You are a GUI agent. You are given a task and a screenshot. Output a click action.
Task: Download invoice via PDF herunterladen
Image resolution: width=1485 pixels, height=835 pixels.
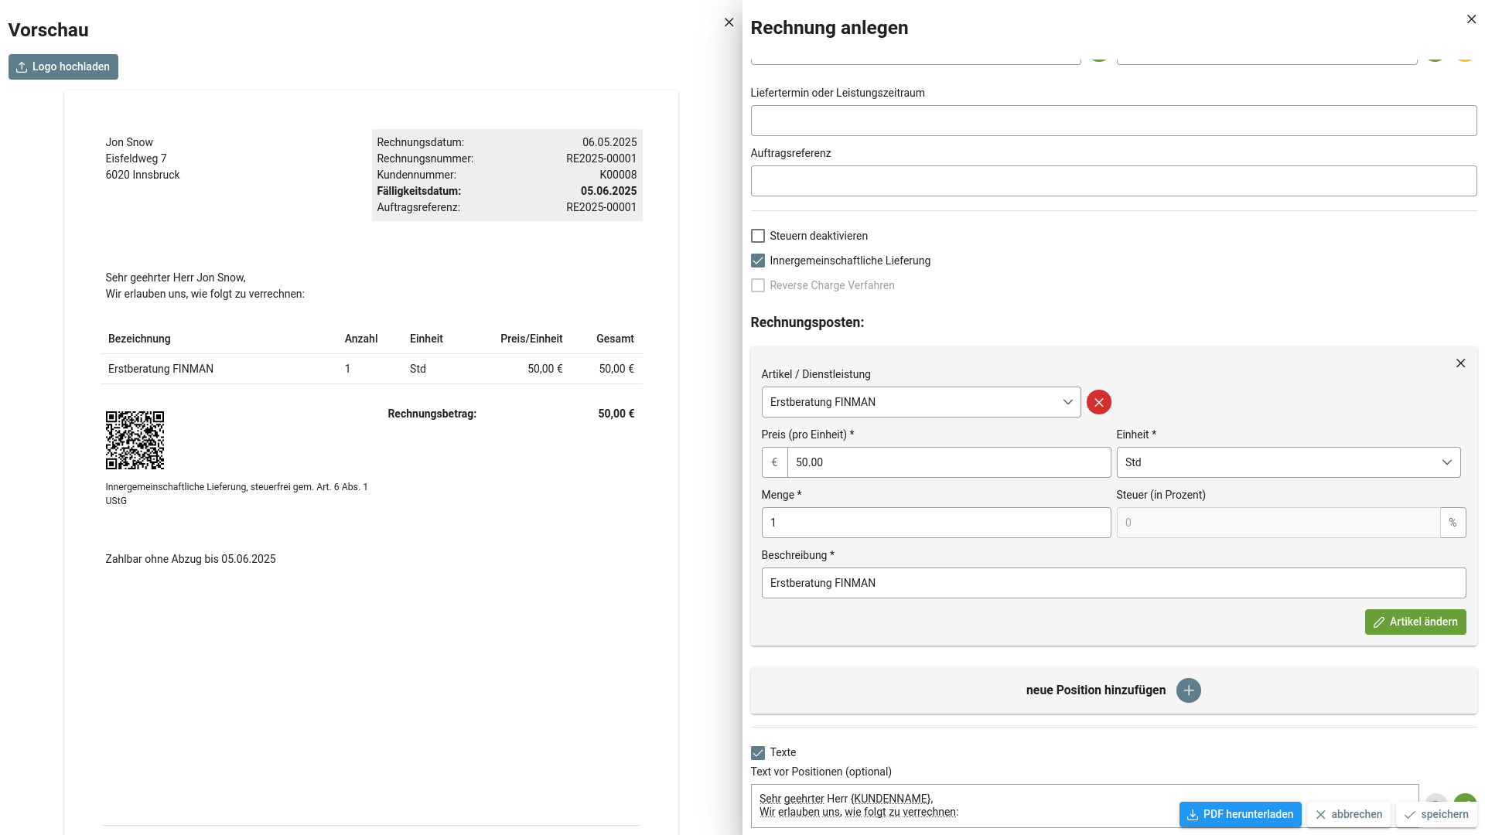(x=1240, y=814)
